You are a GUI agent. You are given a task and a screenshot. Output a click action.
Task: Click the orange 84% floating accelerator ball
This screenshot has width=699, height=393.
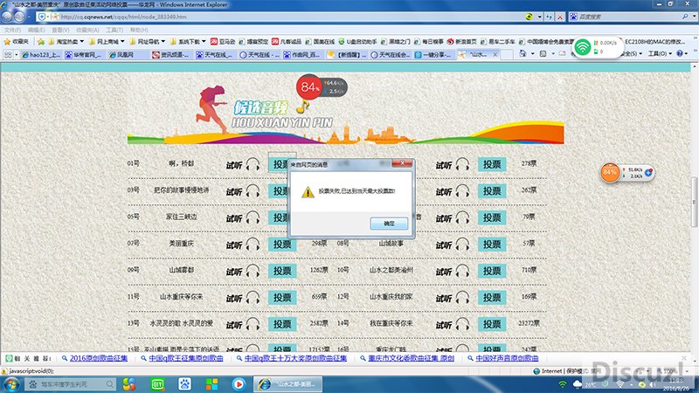(610, 172)
